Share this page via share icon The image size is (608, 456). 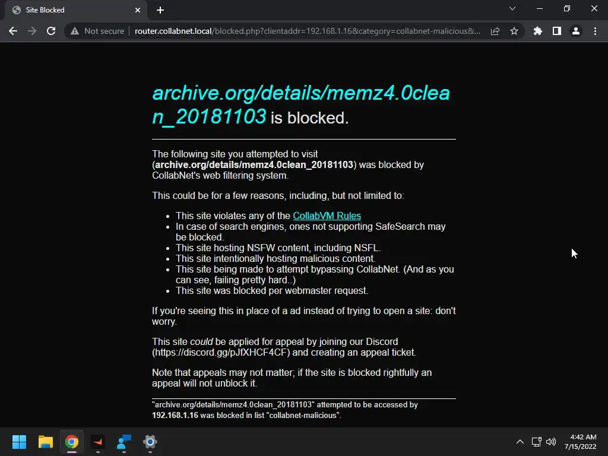[495, 31]
